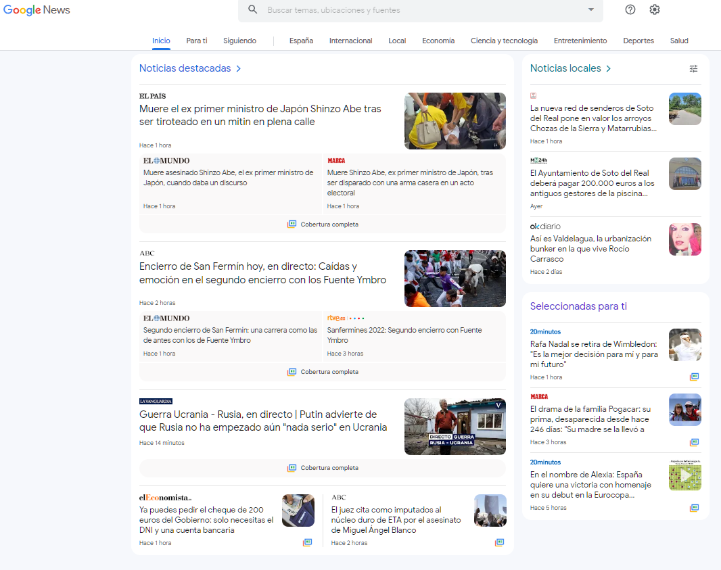The height and width of the screenshot is (570, 721).
Task: Click the search box input field
Action: [419, 10]
